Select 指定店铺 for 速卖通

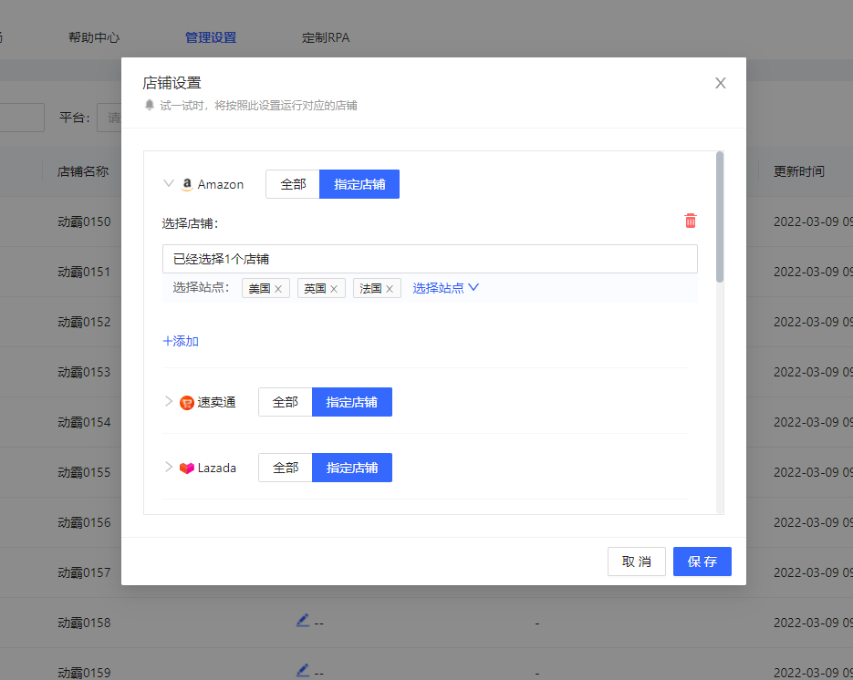[352, 402]
